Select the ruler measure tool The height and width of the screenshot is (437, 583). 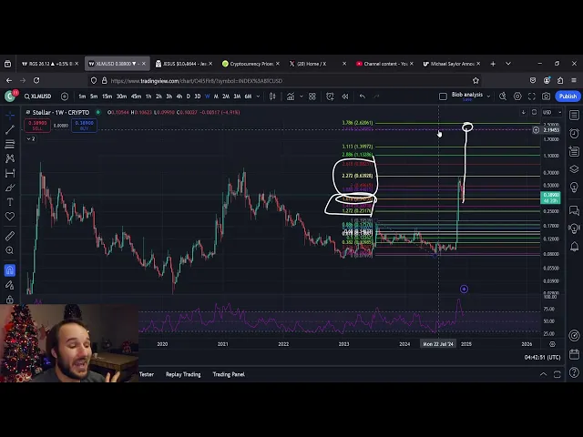click(x=10, y=236)
